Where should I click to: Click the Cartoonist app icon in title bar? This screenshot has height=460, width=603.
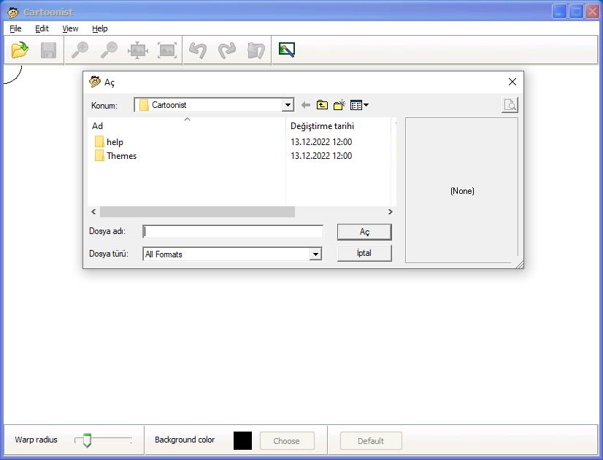point(13,12)
